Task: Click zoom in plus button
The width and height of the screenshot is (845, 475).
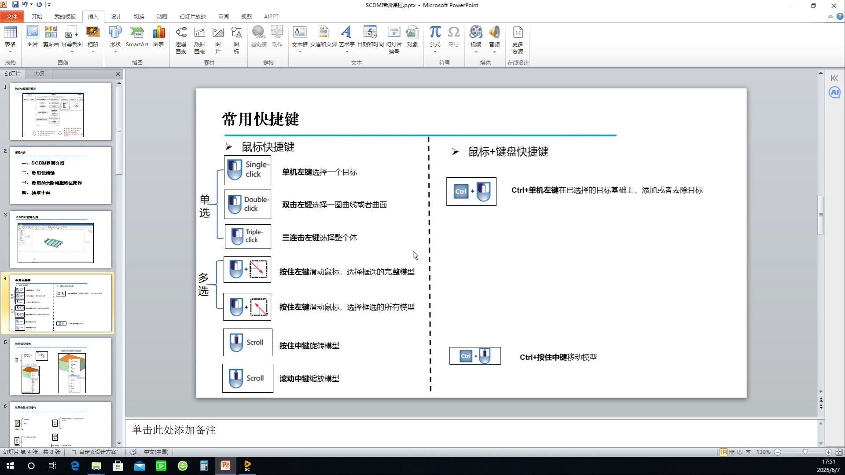Action: (828, 452)
